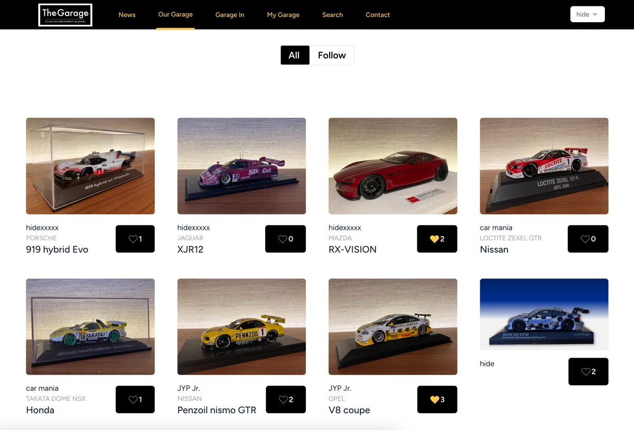Like the Penzoil nismo GTR heart icon
Image resolution: width=634 pixels, height=430 pixels.
click(283, 400)
